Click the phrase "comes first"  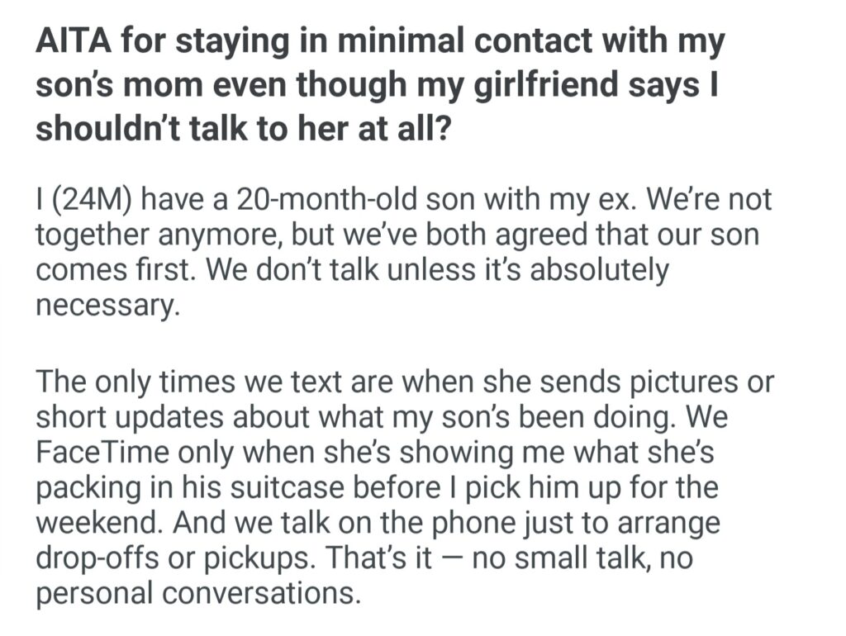click(x=103, y=271)
